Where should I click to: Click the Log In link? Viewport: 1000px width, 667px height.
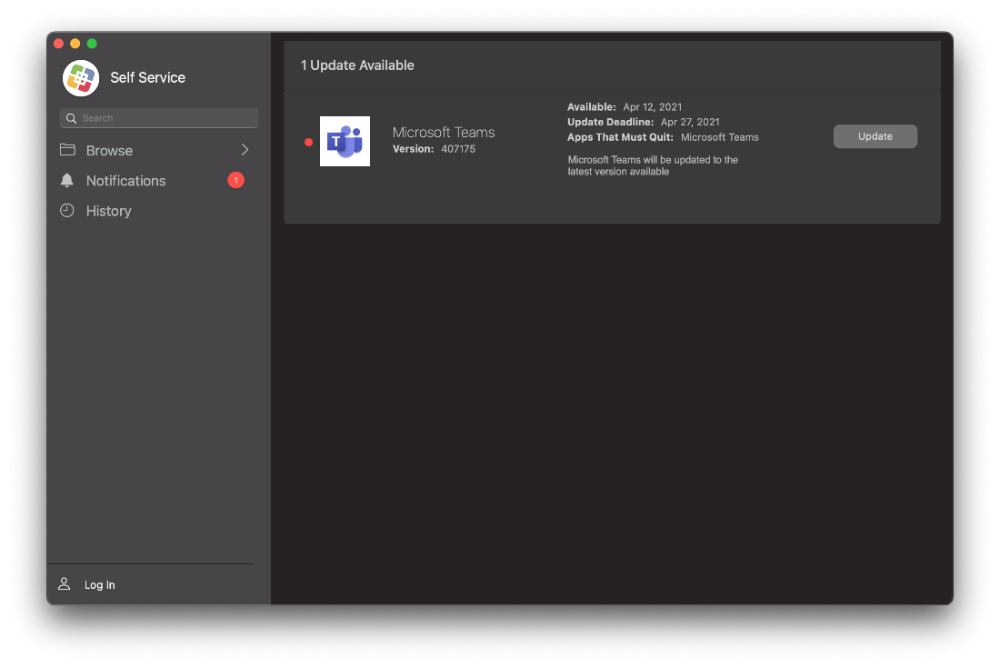(99, 584)
